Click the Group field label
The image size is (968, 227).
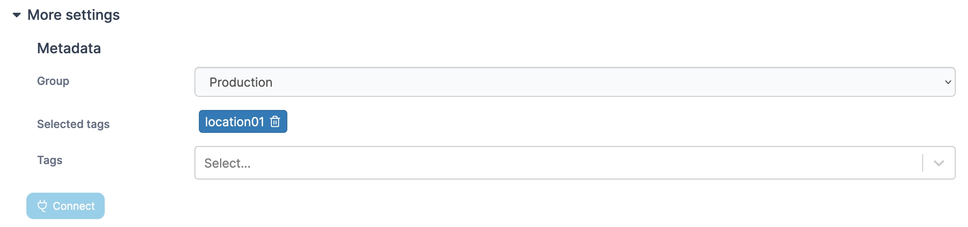pyautogui.click(x=53, y=81)
